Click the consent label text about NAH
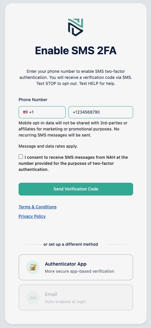Image resolution: width=151 pixels, height=328 pixels. (73, 163)
